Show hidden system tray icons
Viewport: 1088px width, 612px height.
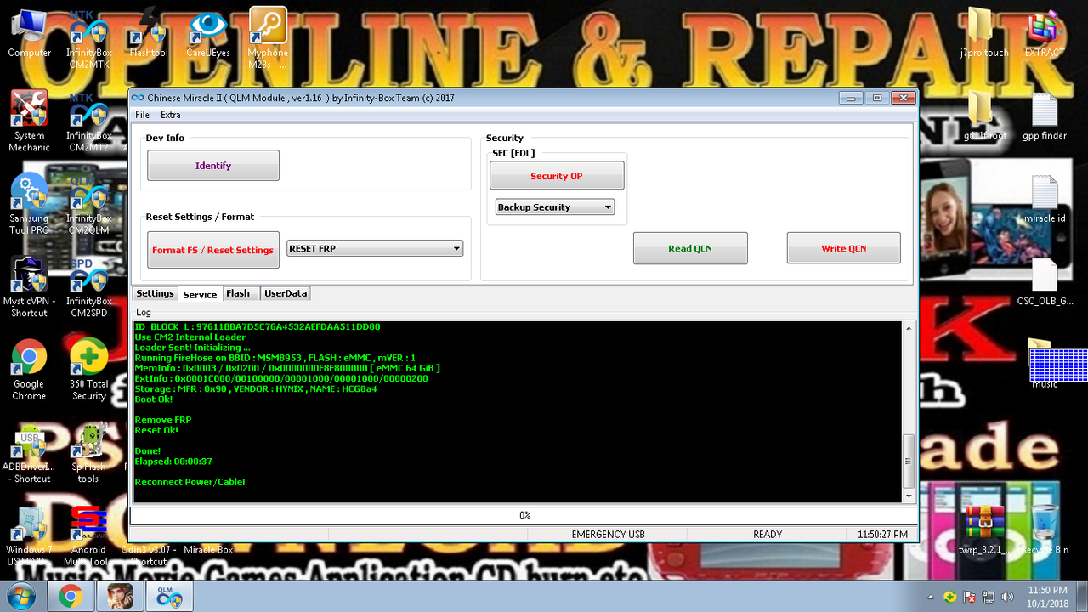click(x=932, y=597)
